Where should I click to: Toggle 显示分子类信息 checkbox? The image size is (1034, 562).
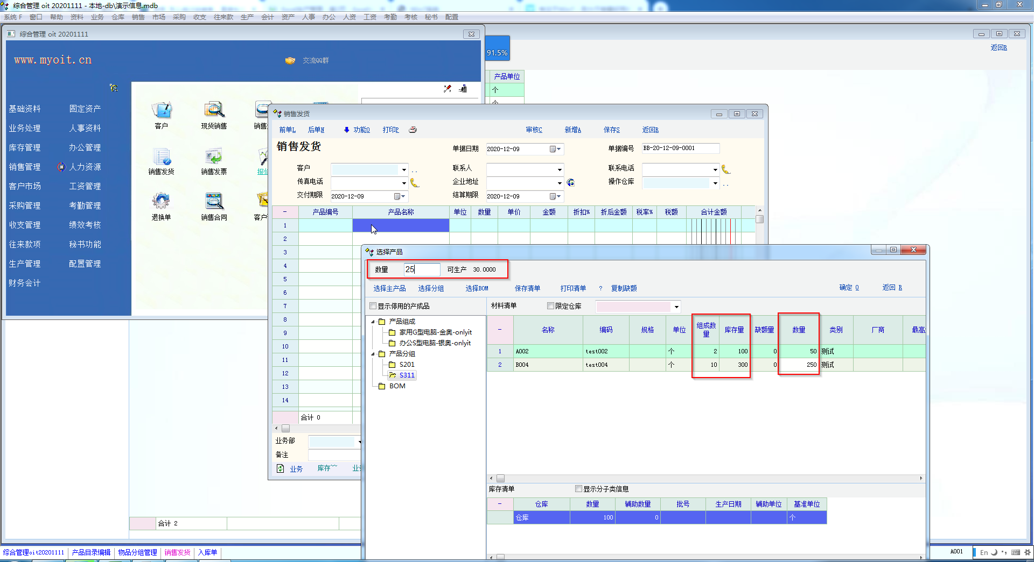click(578, 489)
